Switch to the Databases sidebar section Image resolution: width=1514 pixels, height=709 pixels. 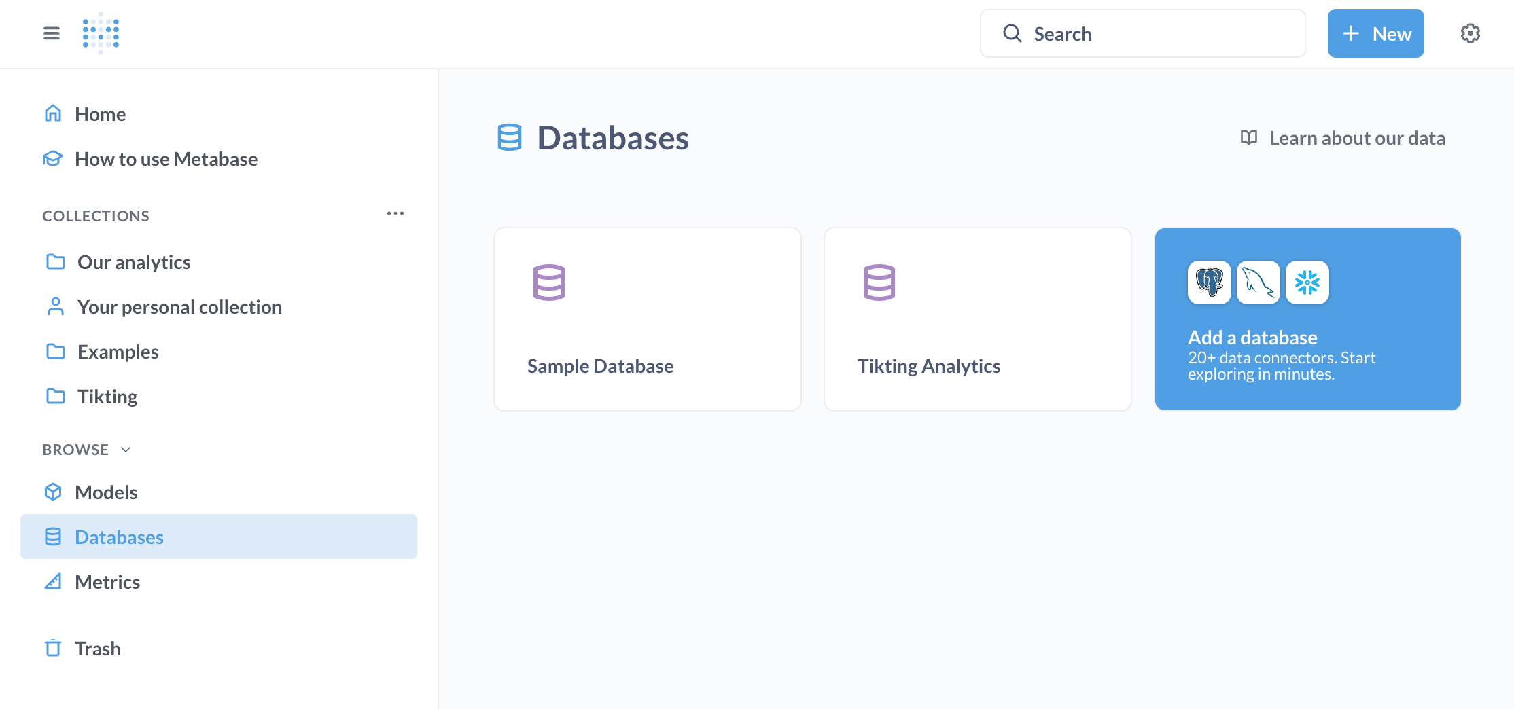coord(119,537)
